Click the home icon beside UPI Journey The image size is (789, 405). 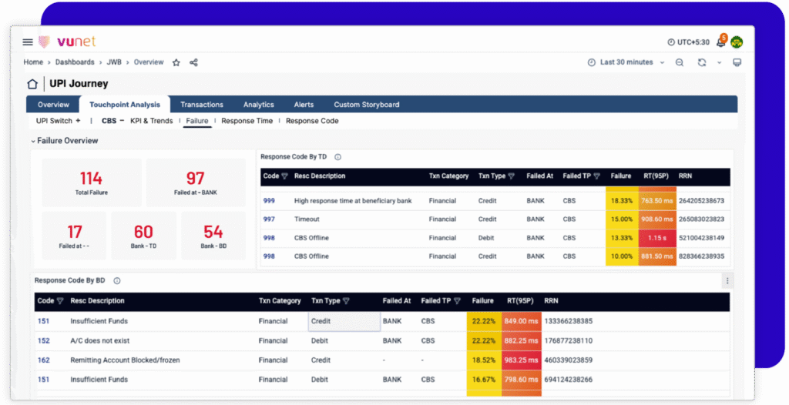click(x=32, y=84)
